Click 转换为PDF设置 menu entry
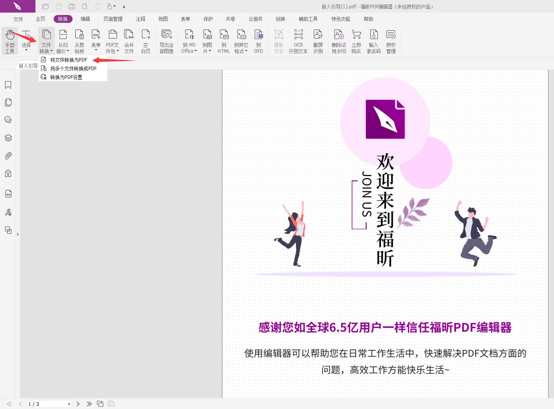The height and width of the screenshot is (409, 554). click(67, 77)
